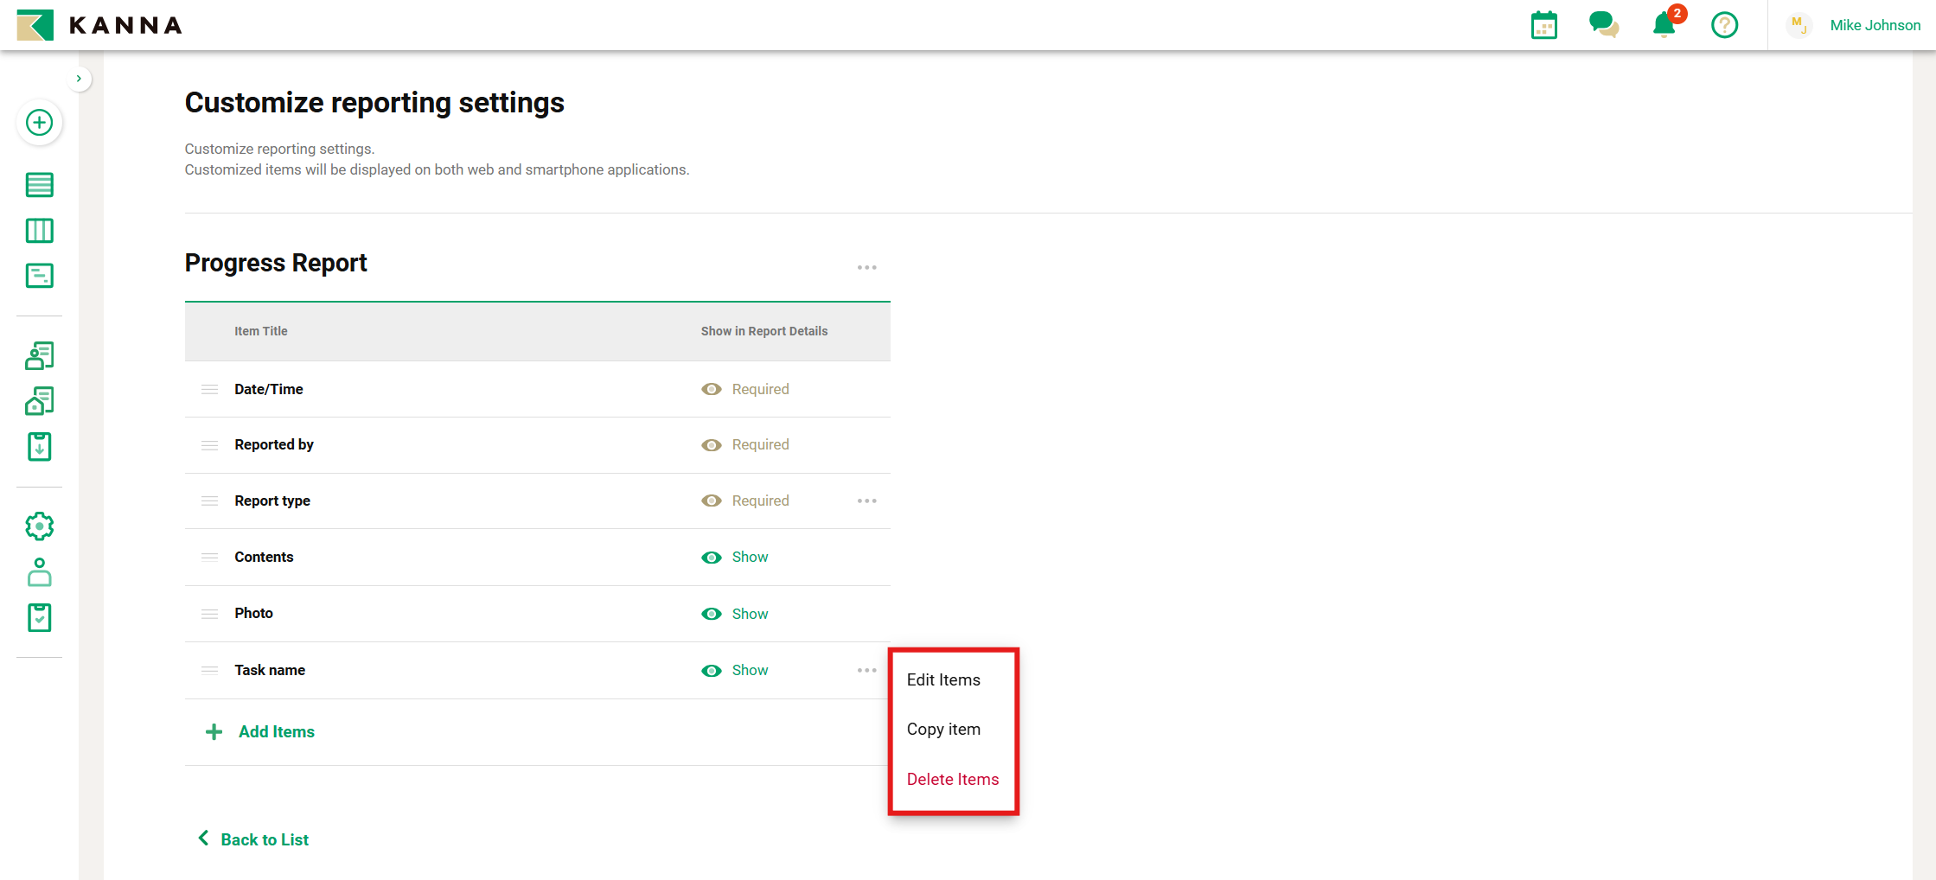Toggle visibility of Task name item
This screenshot has height=880, width=1936.
[x=712, y=671]
